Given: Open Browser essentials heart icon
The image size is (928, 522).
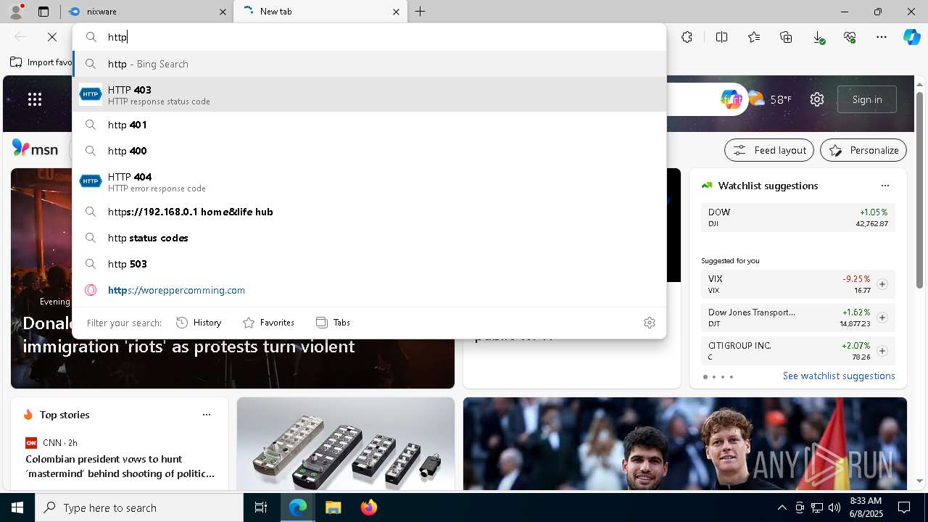Looking at the screenshot, I should tap(850, 37).
